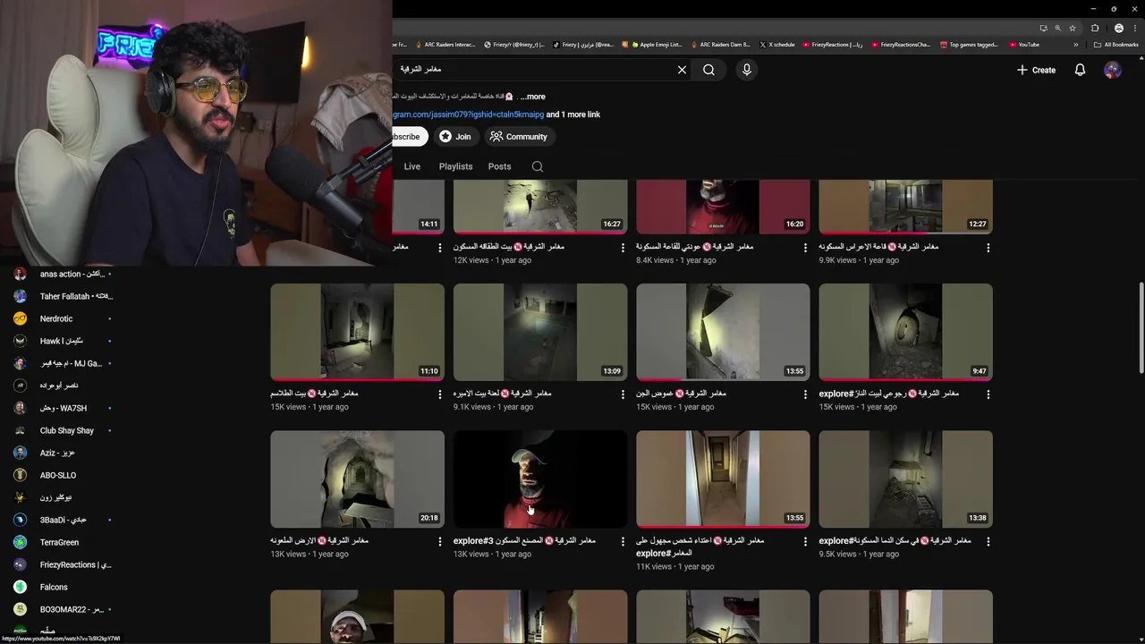Open options menu for 16:27 video

pos(623,248)
